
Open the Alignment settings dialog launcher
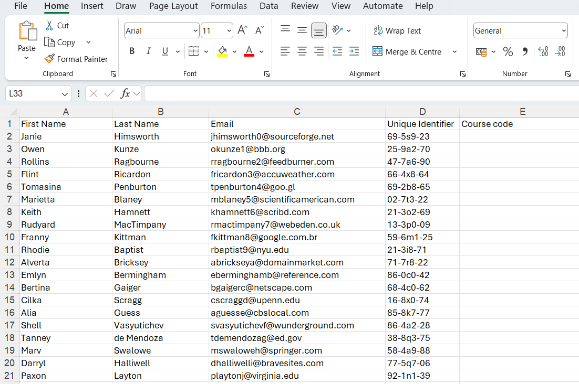[463, 74]
